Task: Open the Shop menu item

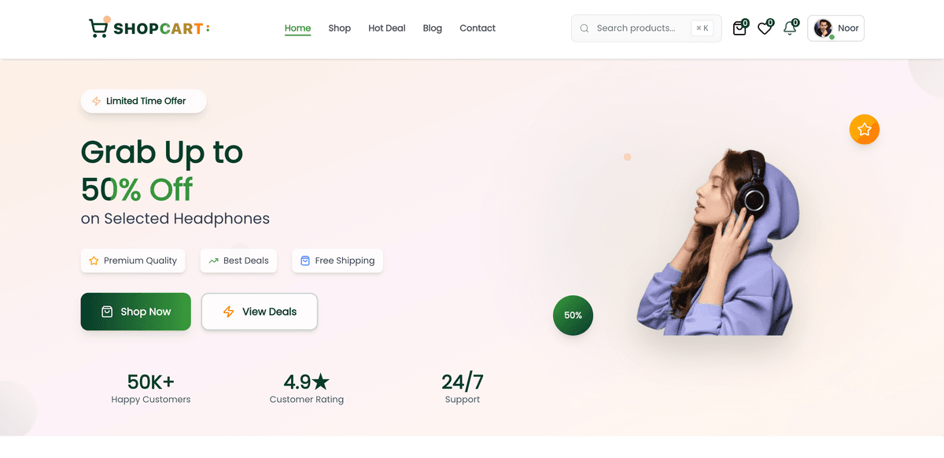Action: pyautogui.click(x=340, y=28)
